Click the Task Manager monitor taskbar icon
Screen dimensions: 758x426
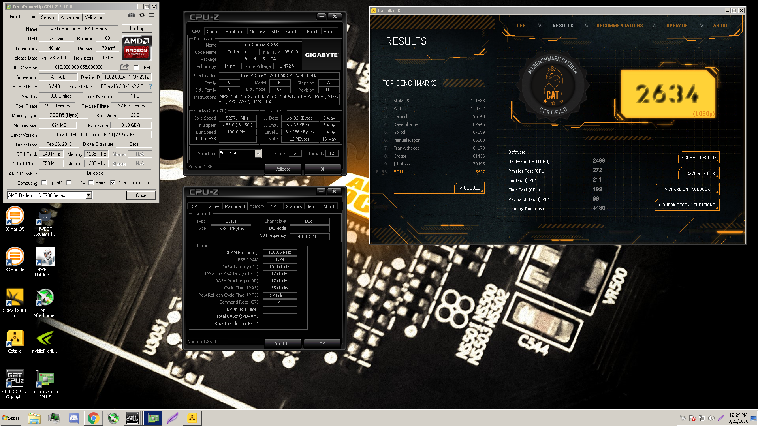(x=54, y=418)
